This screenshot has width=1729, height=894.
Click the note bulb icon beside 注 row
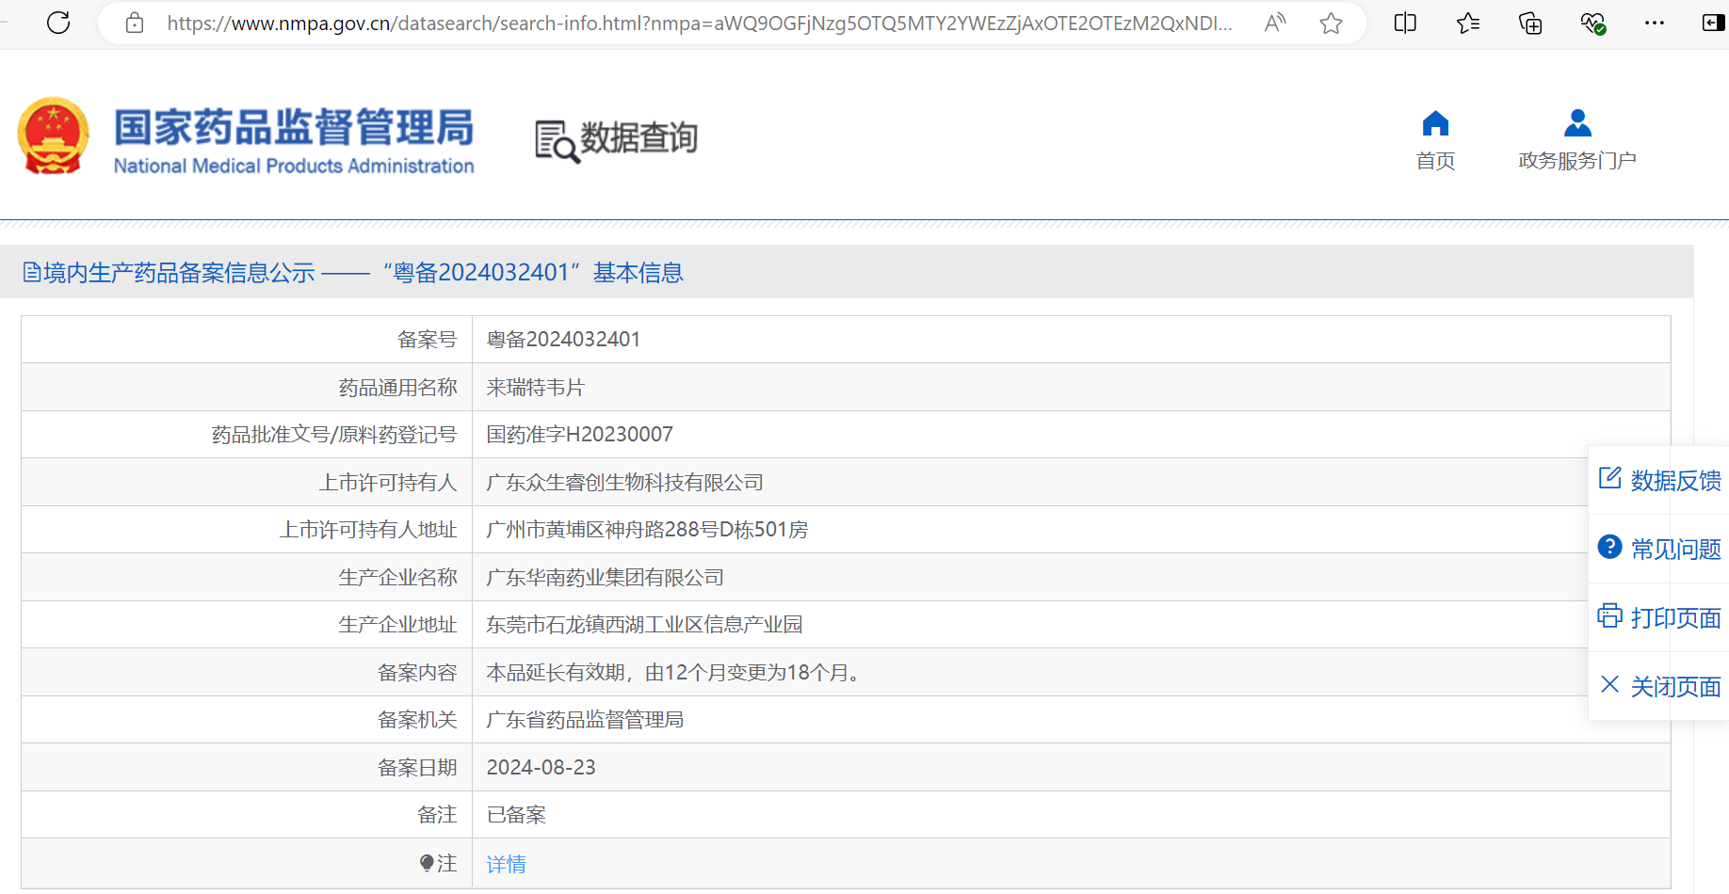pyautogui.click(x=426, y=863)
